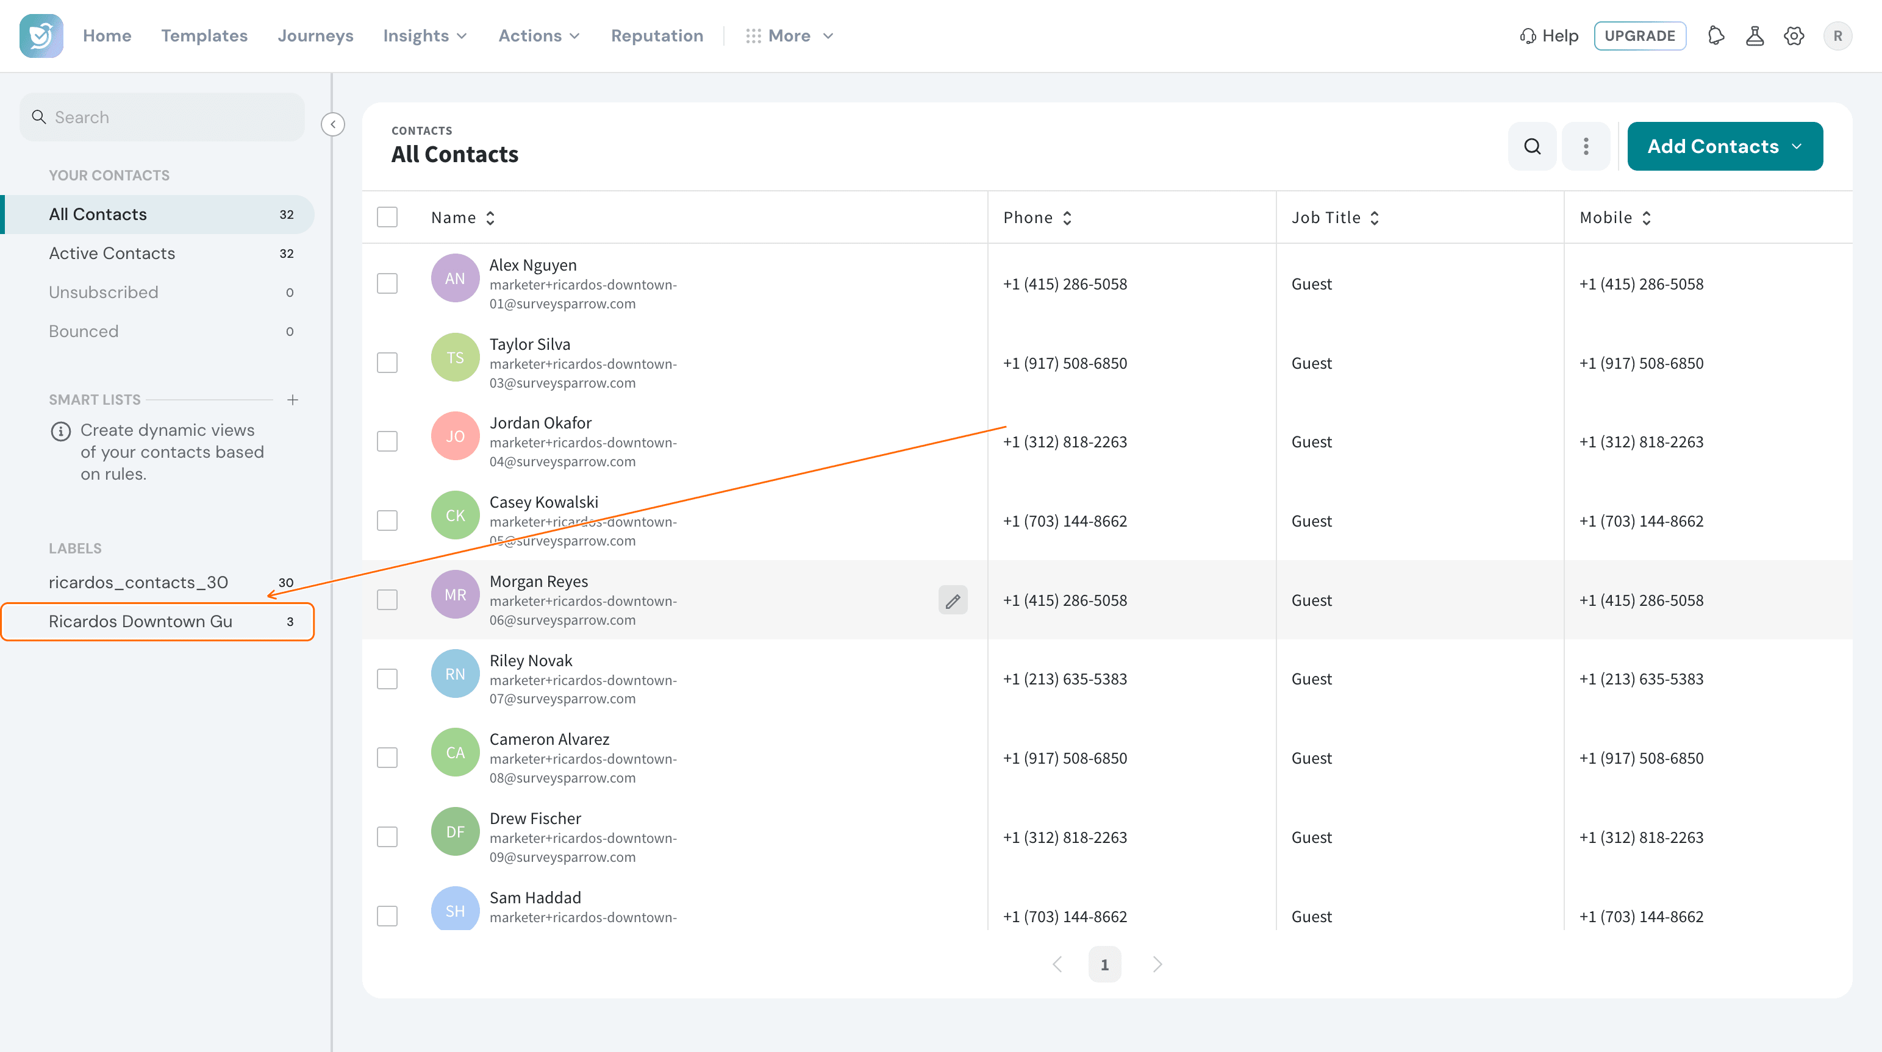This screenshot has height=1052, width=1882.
Task: Open the settings gear icon
Action: pos(1794,36)
